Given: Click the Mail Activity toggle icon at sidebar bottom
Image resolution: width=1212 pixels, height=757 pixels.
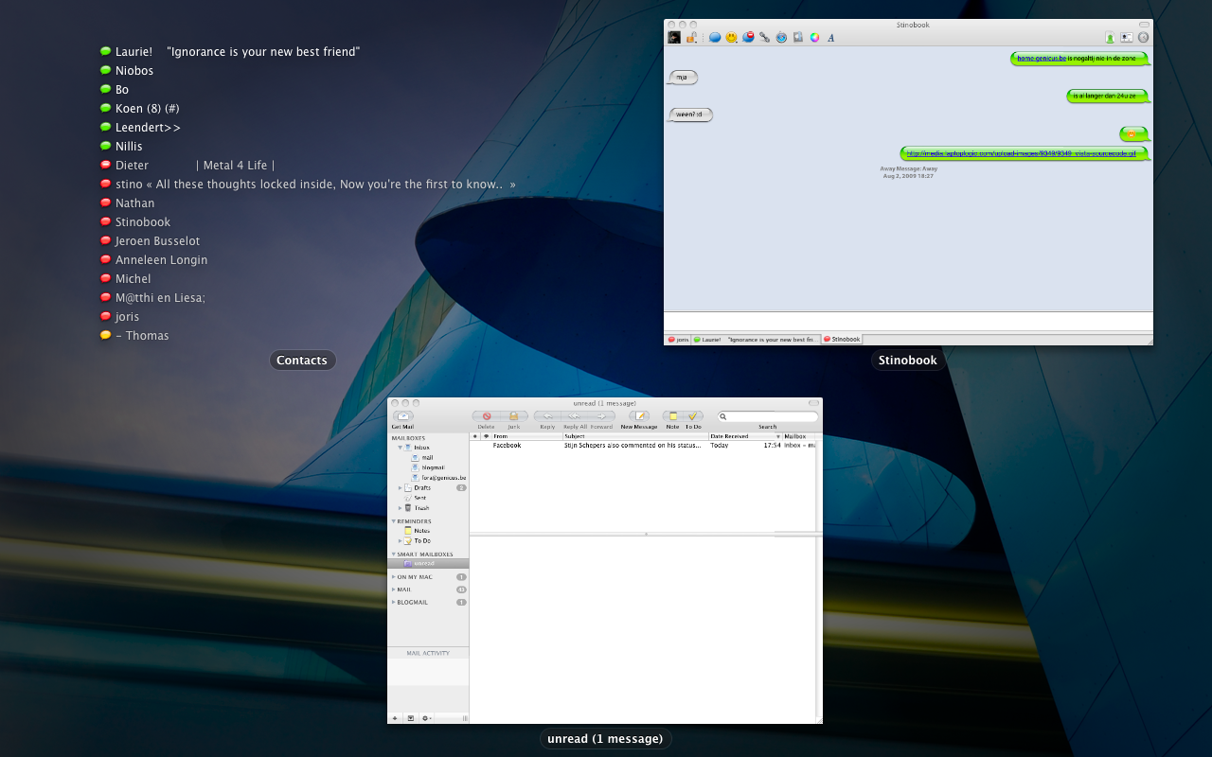Looking at the screenshot, I should coord(410,718).
